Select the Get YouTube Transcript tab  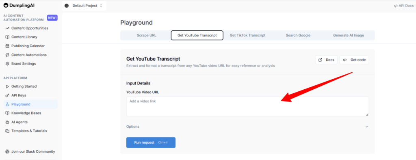197,36
